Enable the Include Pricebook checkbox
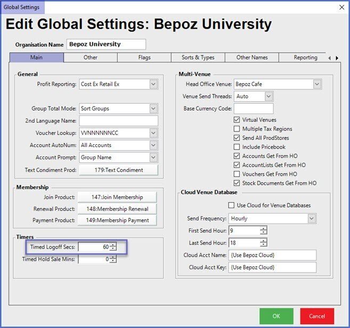This screenshot has height=328, width=350. [237, 147]
